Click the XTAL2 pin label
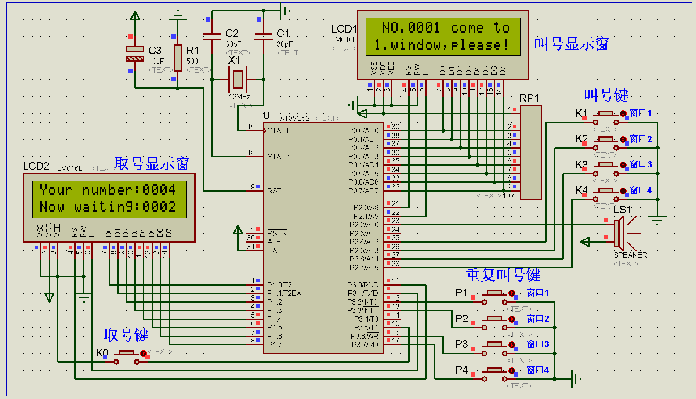Image resolution: width=696 pixels, height=399 pixels. pyautogui.click(x=278, y=156)
